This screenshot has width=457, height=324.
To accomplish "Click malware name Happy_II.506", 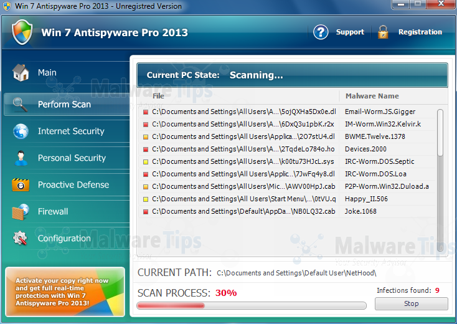I will 366,199.
